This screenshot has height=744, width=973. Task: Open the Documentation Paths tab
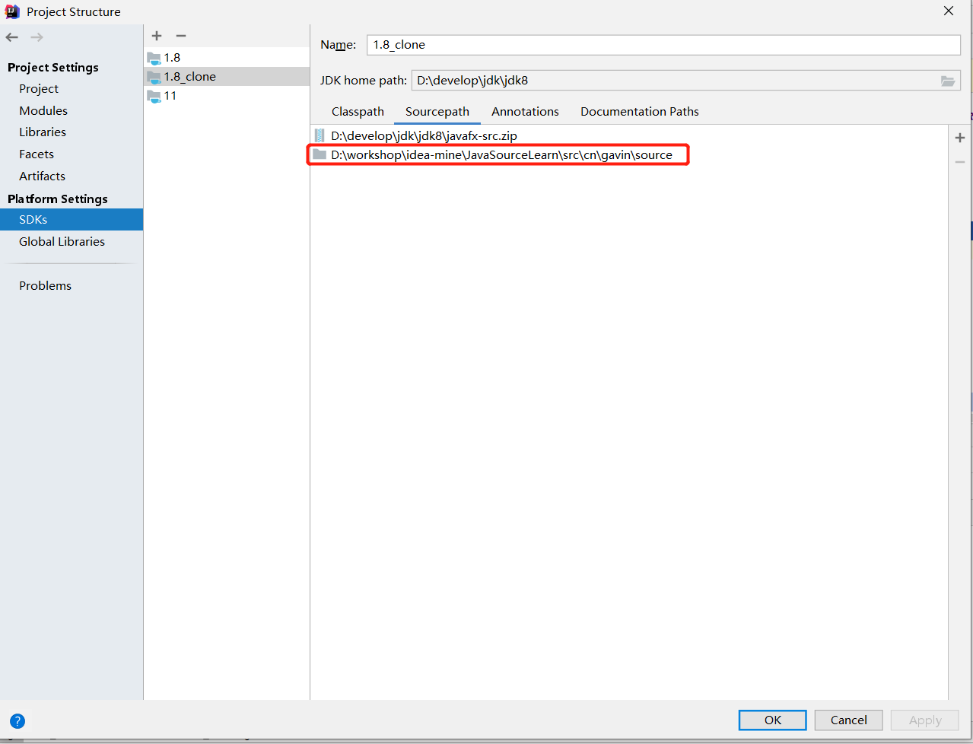[x=639, y=112]
